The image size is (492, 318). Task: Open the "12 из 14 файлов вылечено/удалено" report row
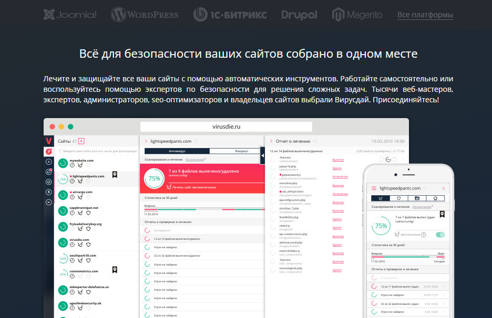(x=202, y=239)
